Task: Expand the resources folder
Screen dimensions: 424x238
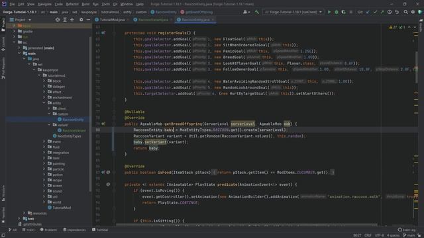Action: [x=24, y=213]
